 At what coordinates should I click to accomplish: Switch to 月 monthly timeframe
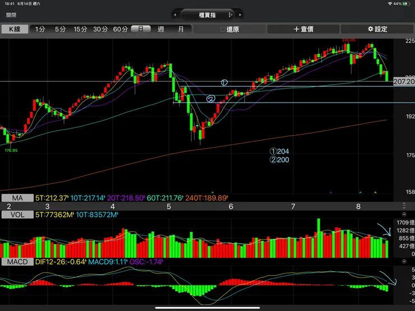pyautogui.click(x=181, y=29)
